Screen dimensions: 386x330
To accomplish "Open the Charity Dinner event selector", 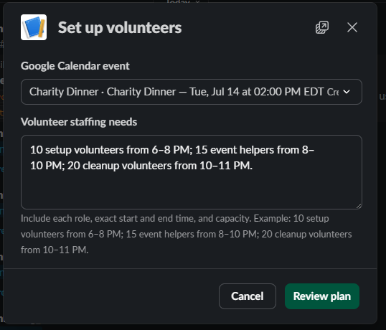I will 192,92.
